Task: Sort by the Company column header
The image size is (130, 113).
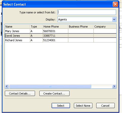Action: coord(105,27)
